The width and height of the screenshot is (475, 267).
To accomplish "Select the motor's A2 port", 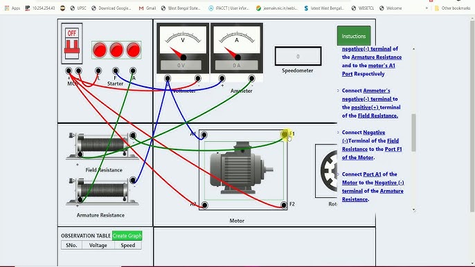I will pos(204,205).
